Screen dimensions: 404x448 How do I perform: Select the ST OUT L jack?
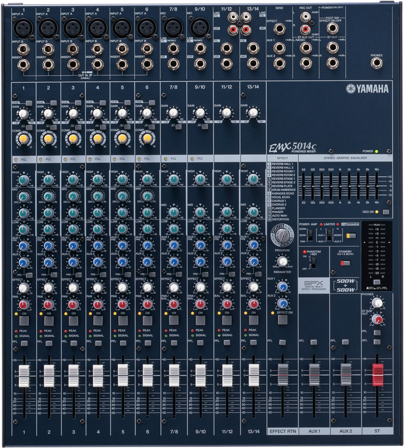332,48
